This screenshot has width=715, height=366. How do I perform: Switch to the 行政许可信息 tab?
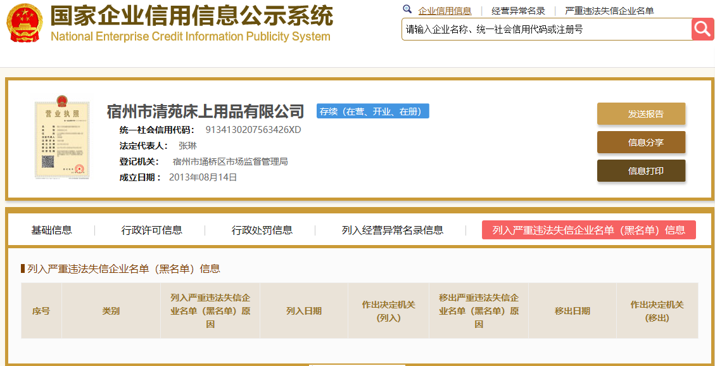point(151,230)
